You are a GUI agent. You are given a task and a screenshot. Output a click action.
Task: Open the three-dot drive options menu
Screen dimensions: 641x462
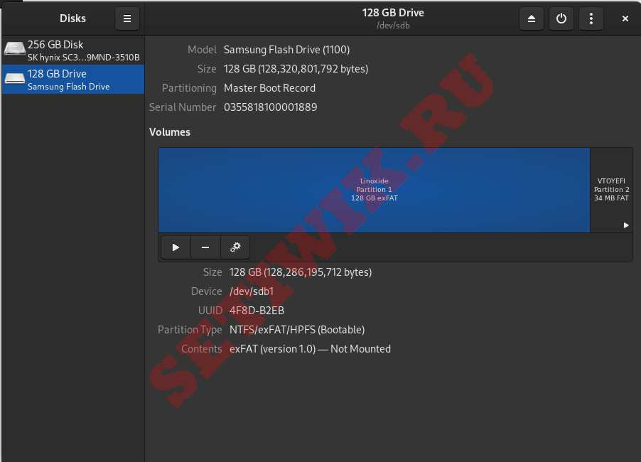pyautogui.click(x=591, y=18)
